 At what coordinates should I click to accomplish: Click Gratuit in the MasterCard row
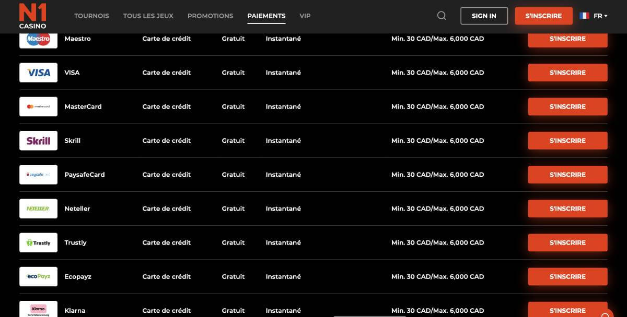click(x=233, y=106)
